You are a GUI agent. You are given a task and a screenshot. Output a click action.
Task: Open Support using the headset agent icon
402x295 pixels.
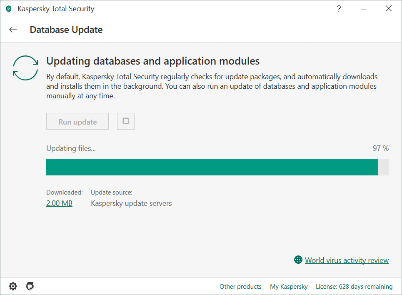(30, 286)
